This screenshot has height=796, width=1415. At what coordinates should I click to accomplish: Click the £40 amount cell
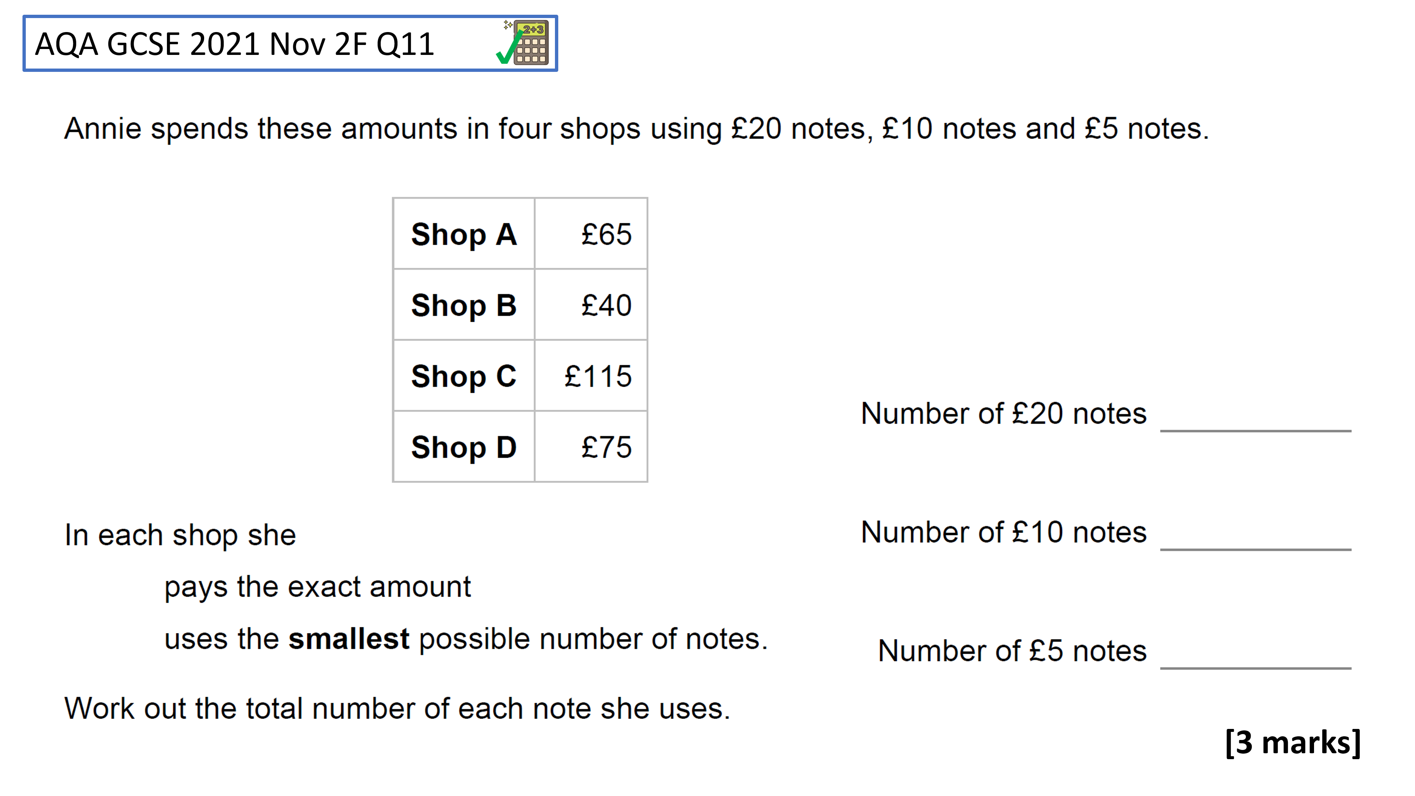tap(591, 304)
